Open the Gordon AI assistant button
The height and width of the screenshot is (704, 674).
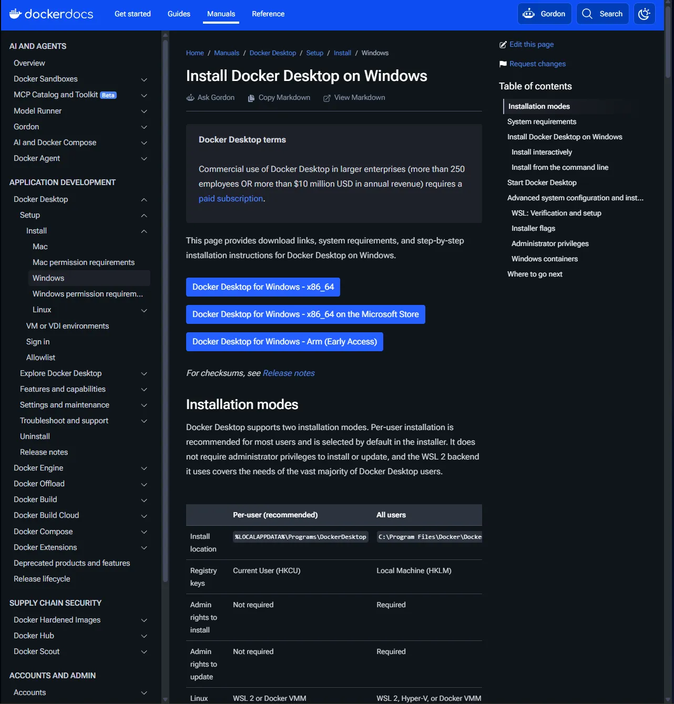tap(545, 14)
